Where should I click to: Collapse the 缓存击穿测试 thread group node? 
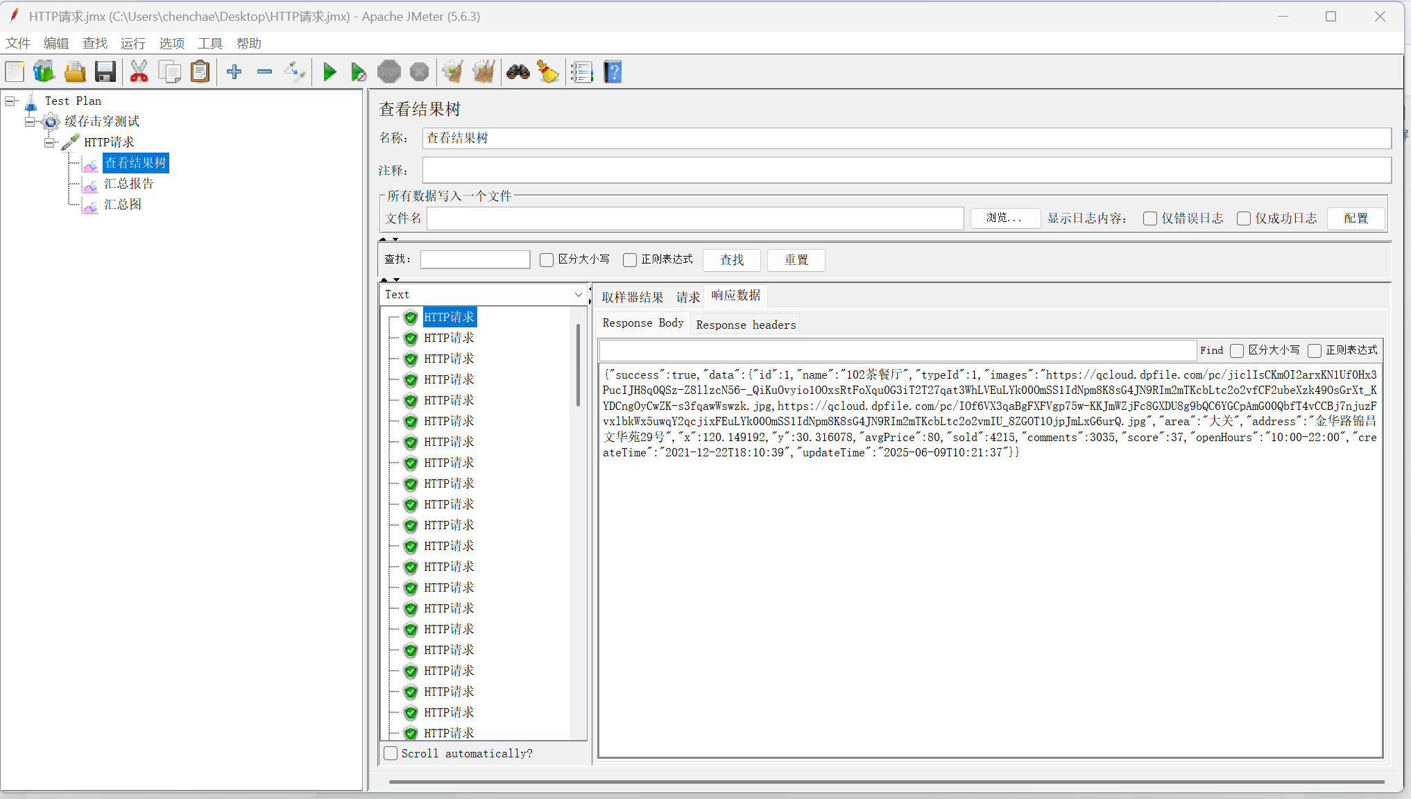pyautogui.click(x=30, y=122)
